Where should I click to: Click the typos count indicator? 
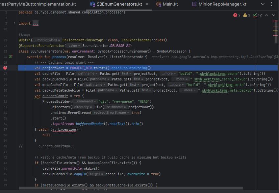(x=257, y=15)
